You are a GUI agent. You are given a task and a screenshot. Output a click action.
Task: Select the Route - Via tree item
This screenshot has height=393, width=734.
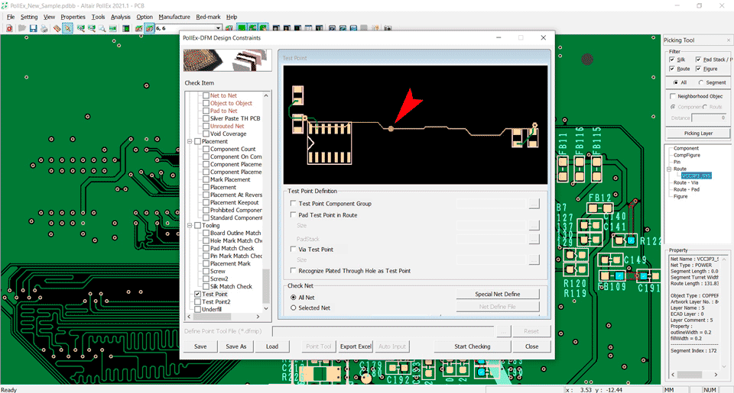coord(686,182)
